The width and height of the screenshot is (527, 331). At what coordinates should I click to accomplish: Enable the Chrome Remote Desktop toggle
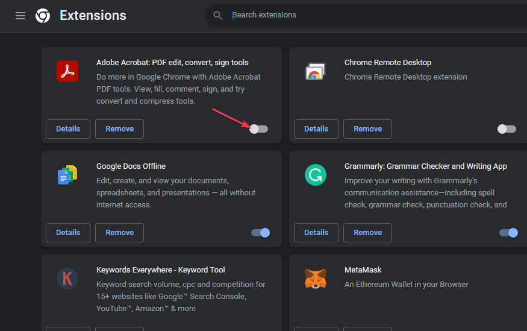(x=507, y=129)
